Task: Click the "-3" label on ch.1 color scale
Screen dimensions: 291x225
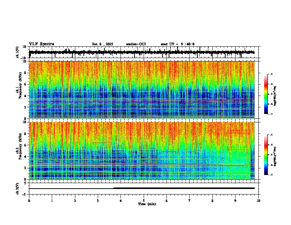Action: (271, 74)
